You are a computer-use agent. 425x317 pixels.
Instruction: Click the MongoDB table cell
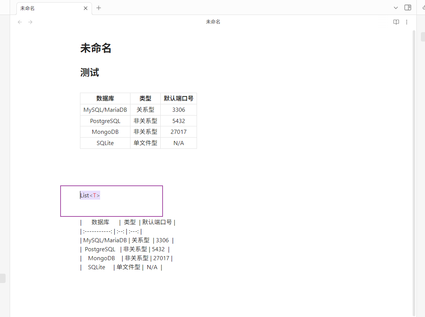click(105, 132)
